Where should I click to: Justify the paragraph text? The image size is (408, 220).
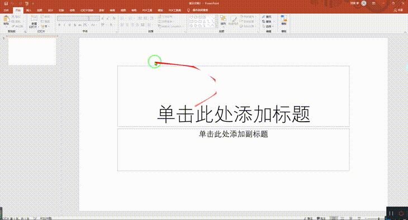click(137, 25)
